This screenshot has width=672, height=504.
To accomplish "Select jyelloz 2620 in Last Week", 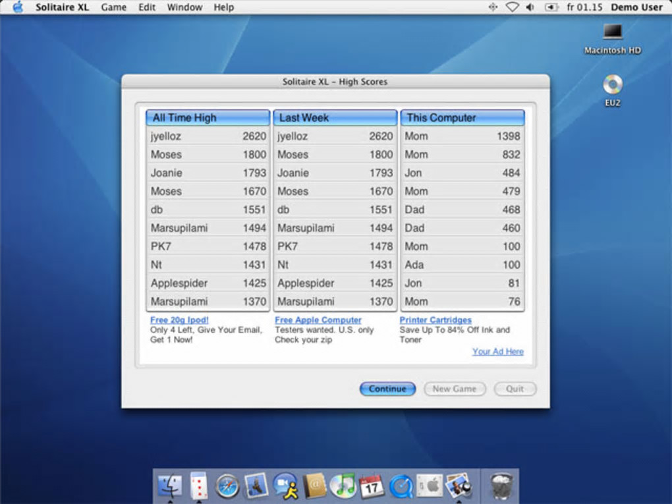I will (x=335, y=136).
